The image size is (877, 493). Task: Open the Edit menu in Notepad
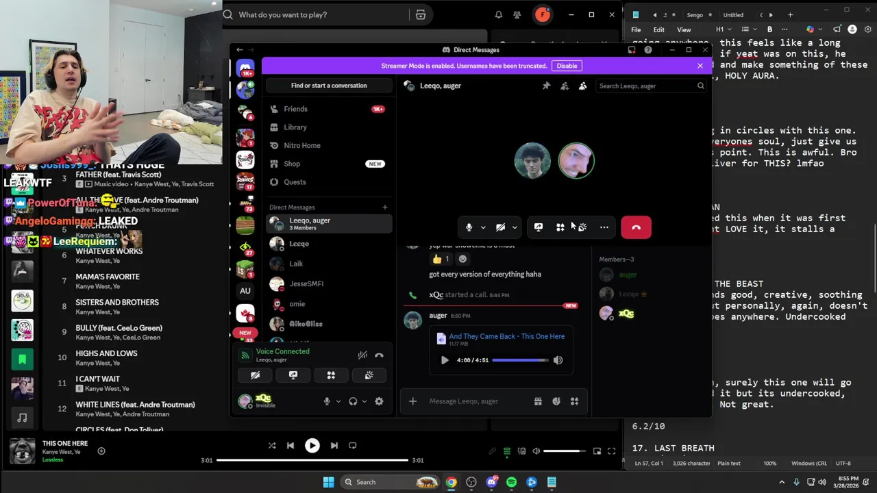coord(658,29)
